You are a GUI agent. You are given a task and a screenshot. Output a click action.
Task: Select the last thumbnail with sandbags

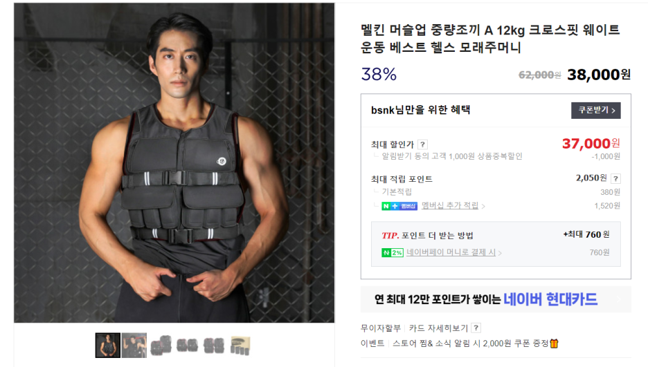point(240,345)
